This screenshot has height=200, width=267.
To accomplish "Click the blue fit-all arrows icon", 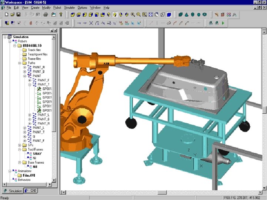I will tap(151, 15).
